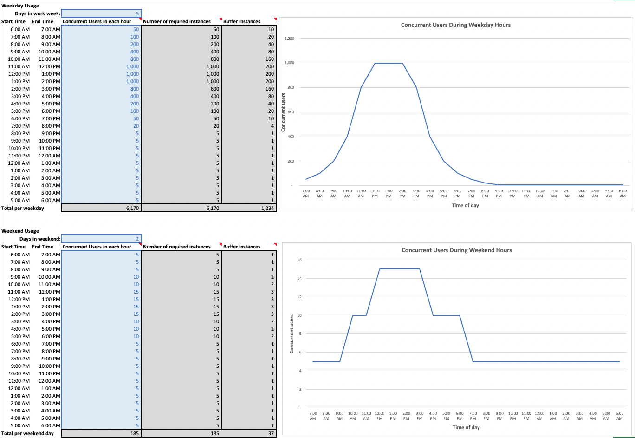Click weekend required instances cell for 4:00 PM start
Image resolution: width=635 pixels, height=438 pixels.
(182, 329)
